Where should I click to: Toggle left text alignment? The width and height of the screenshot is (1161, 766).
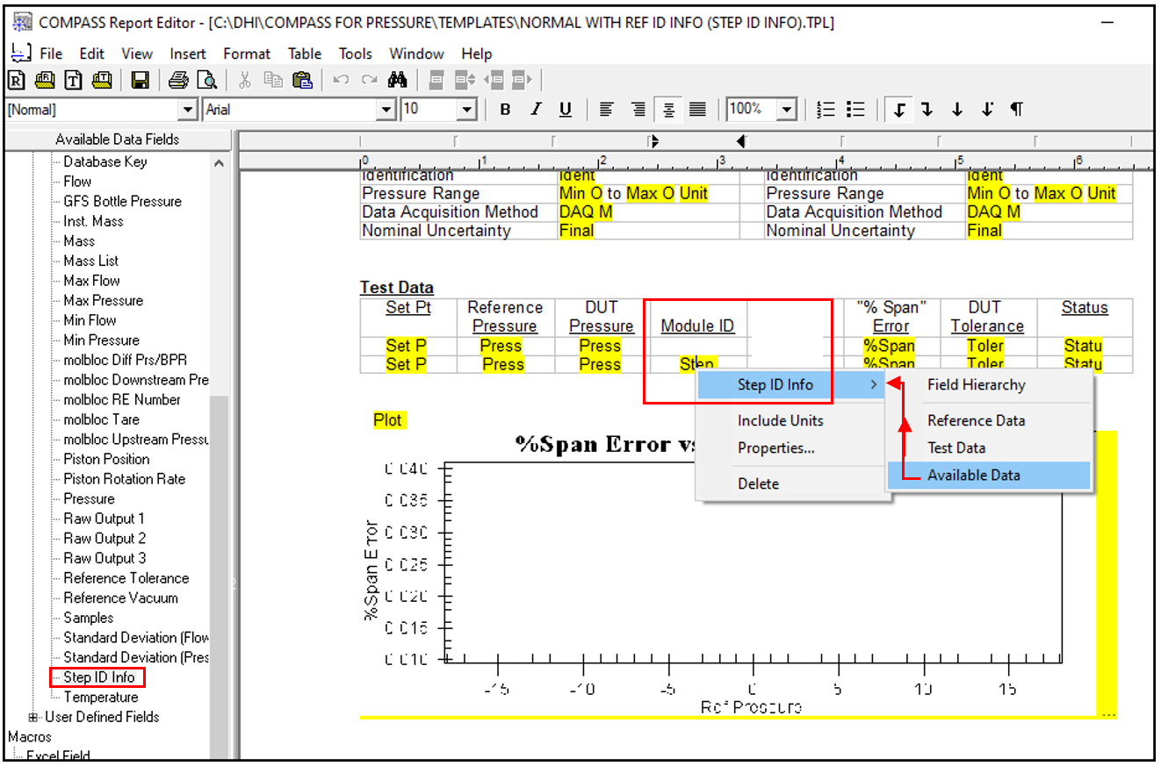(606, 110)
